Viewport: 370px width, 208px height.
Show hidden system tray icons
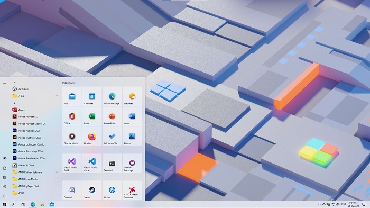point(319,204)
